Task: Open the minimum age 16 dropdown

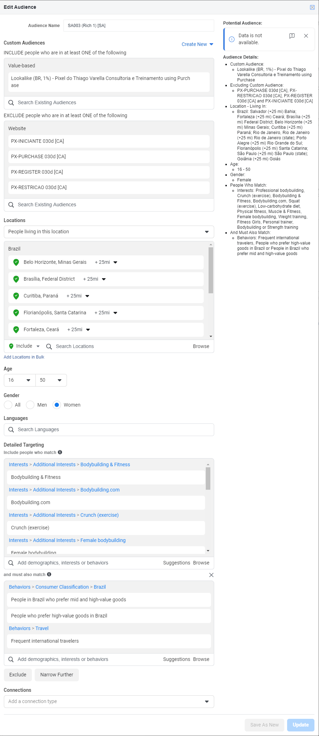Action: pos(20,380)
